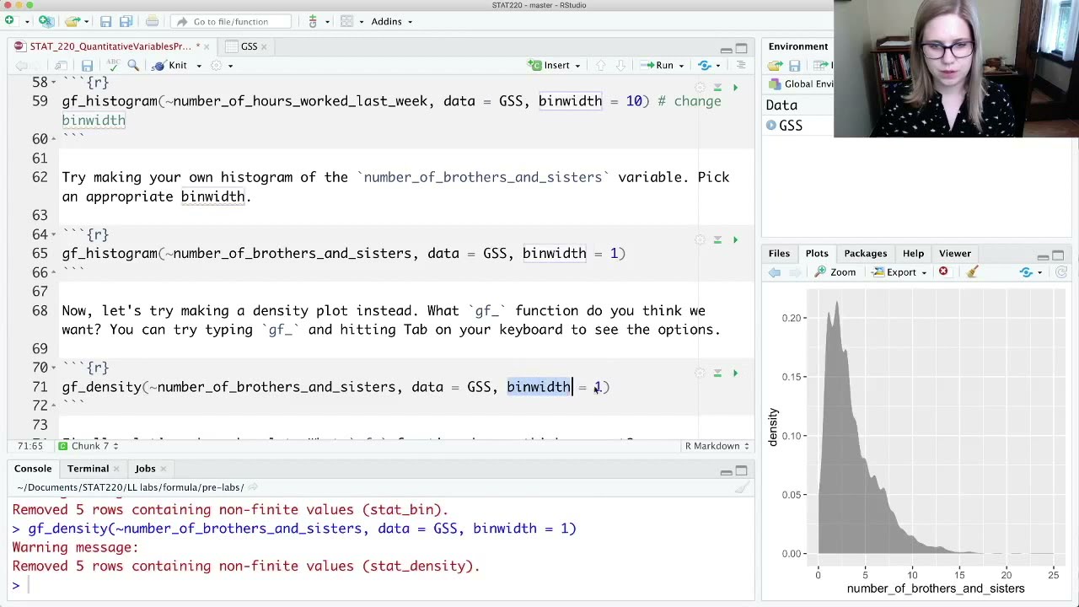Open find and replace magnifier

tap(133, 65)
